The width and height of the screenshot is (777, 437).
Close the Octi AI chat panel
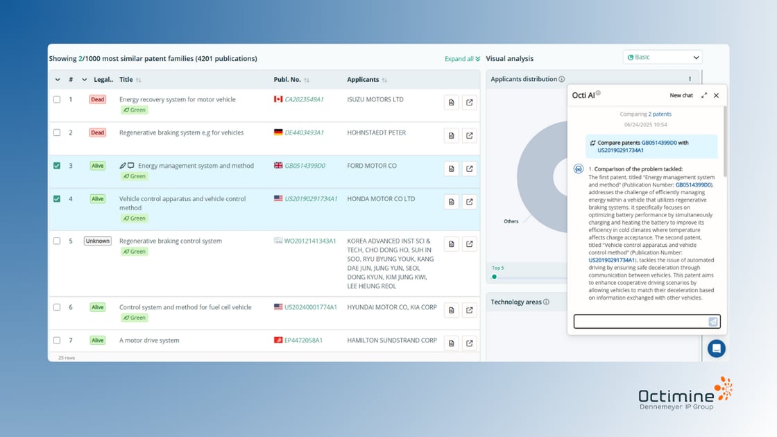pos(716,95)
